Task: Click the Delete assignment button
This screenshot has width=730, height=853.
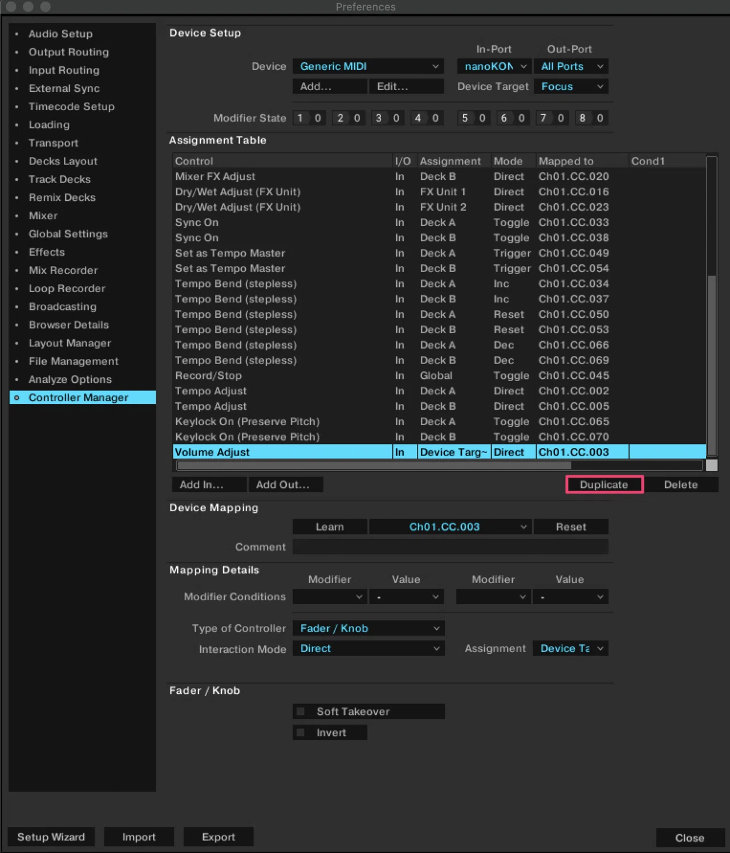Action: point(681,484)
